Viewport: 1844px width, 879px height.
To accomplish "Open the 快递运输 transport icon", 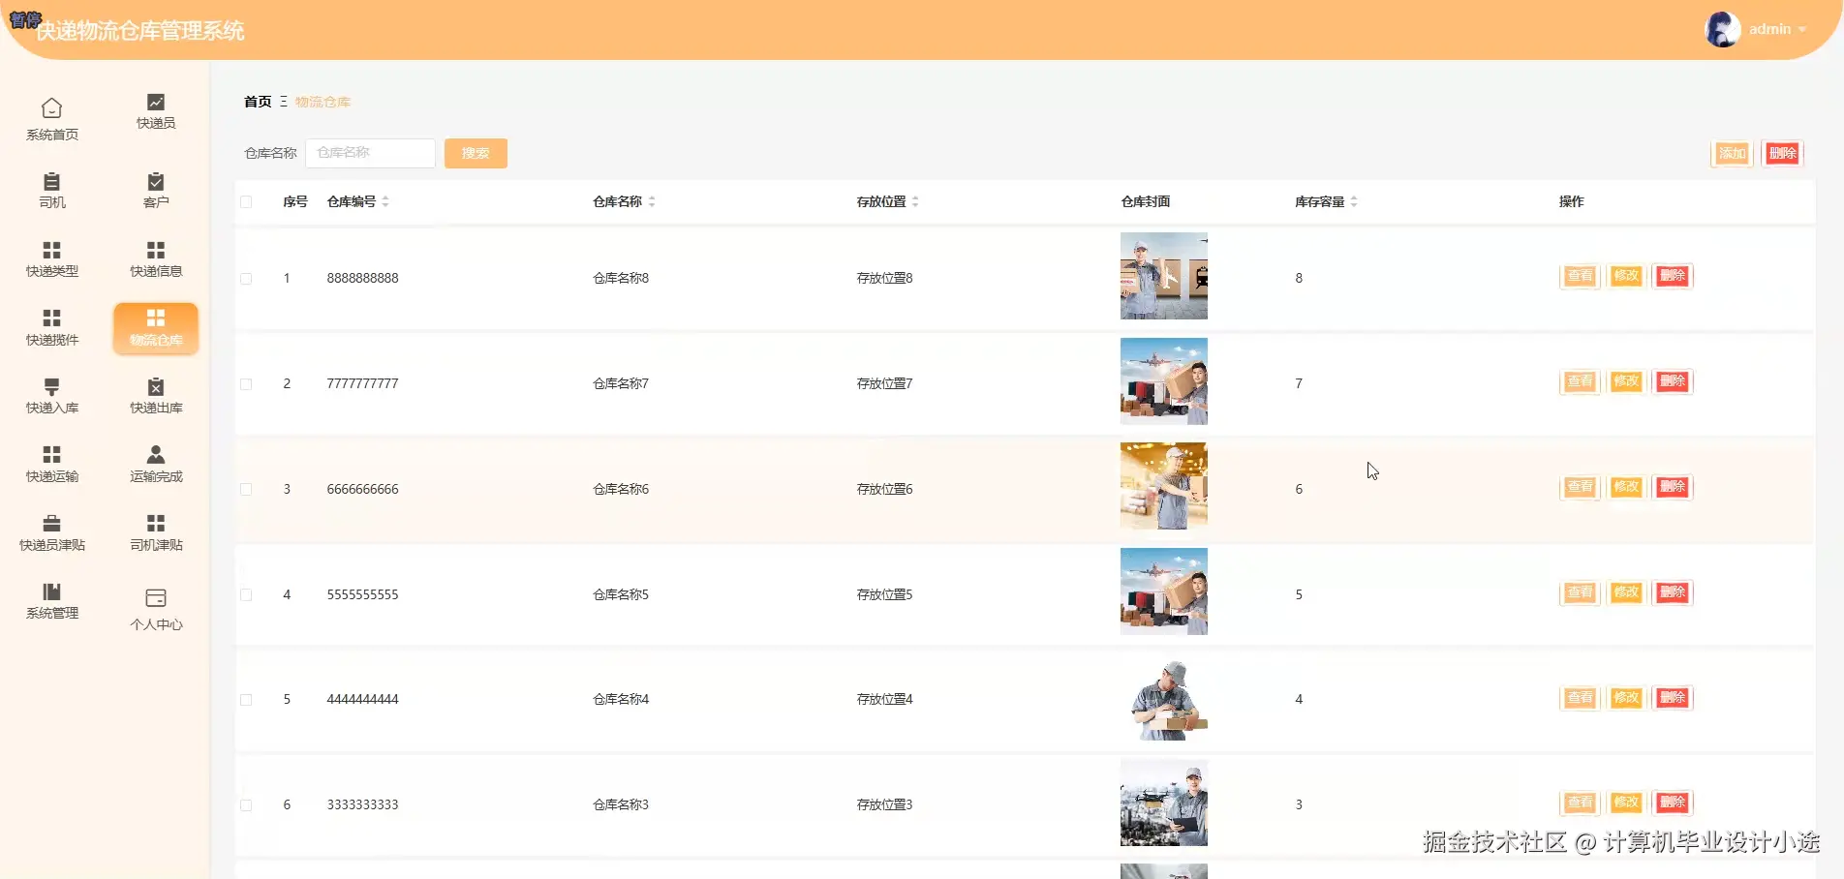I will click(x=52, y=455).
